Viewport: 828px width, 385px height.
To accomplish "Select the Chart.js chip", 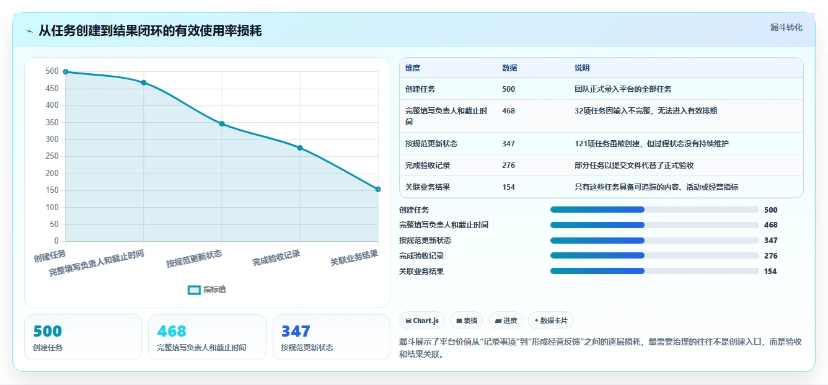I will pos(422,321).
